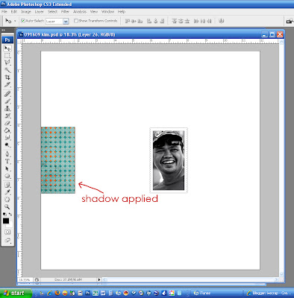294x298 pixels.
Task: Select the Eraser tool
Action: (x=7, y=123)
